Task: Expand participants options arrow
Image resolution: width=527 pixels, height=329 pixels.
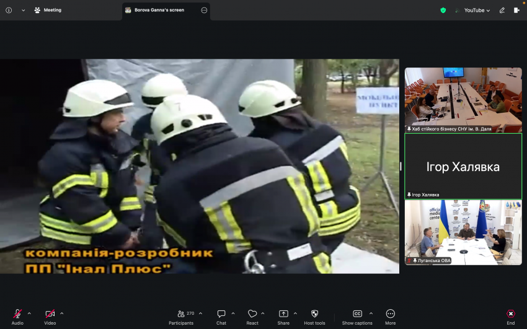Action: tap(201, 314)
